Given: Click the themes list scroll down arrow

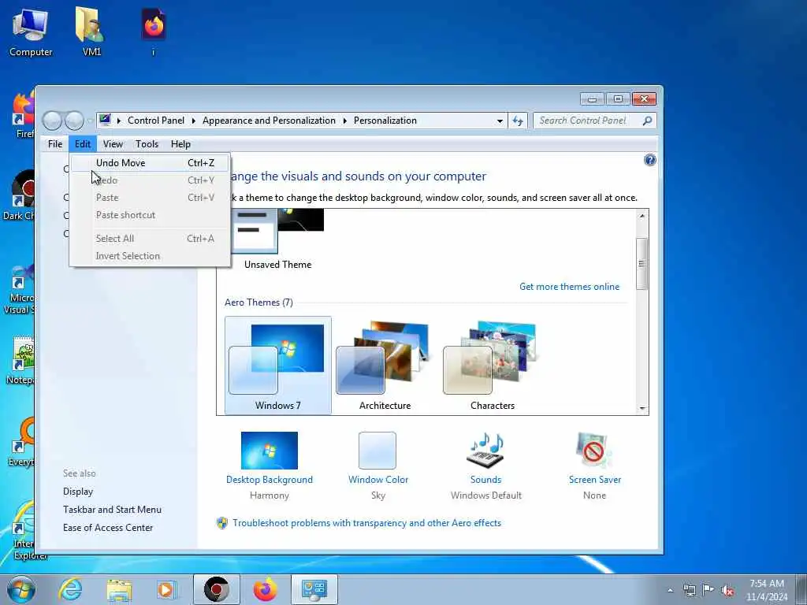Looking at the screenshot, I should (x=642, y=408).
